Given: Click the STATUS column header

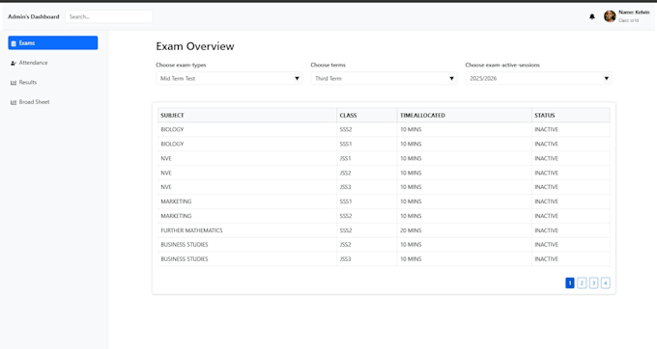Looking at the screenshot, I should (x=571, y=115).
